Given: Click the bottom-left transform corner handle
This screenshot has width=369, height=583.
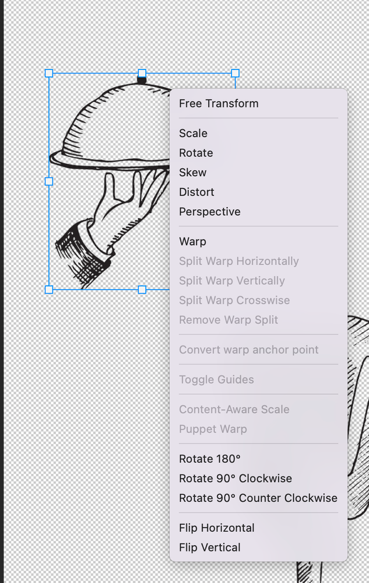Looking at the screenshot, I should point(49,289).
